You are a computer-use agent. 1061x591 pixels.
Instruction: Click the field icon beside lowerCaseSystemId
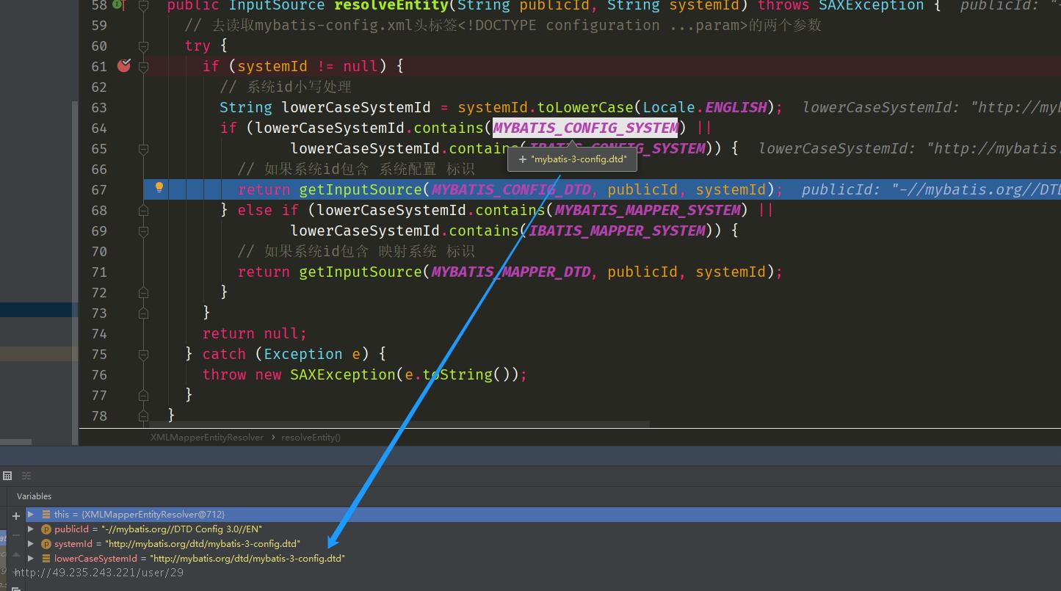pos(46,559)
